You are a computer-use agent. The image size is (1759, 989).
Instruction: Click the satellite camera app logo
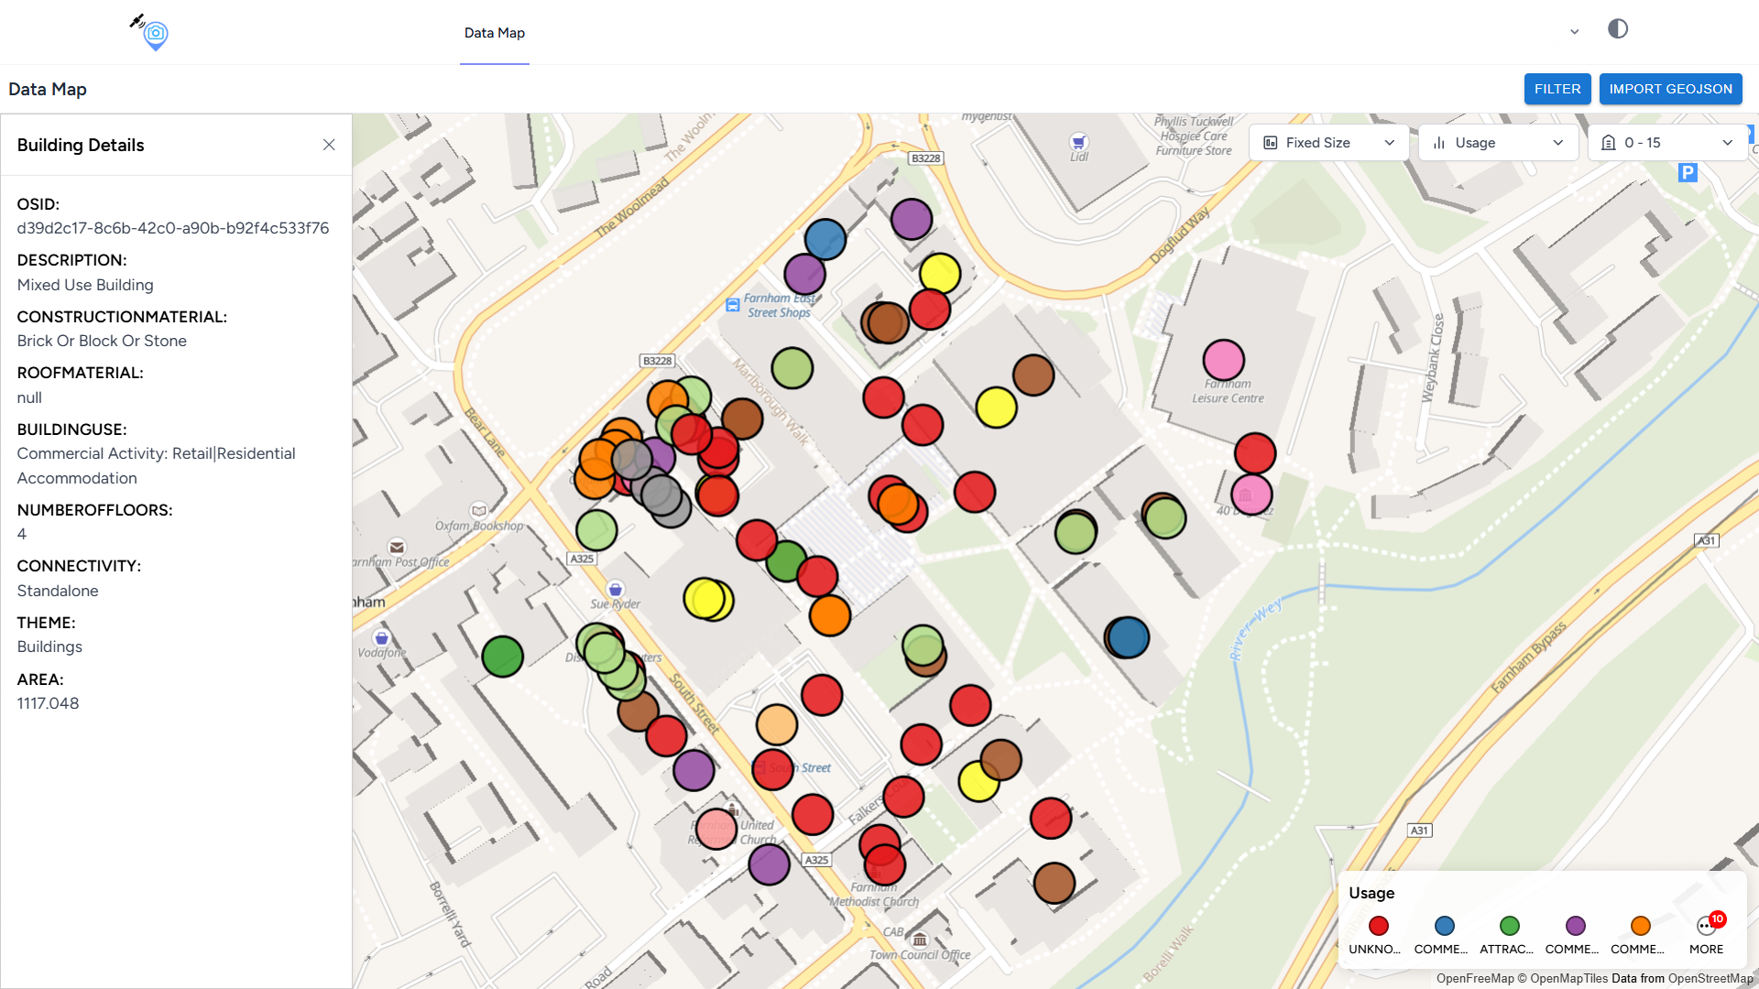point(151,32)
